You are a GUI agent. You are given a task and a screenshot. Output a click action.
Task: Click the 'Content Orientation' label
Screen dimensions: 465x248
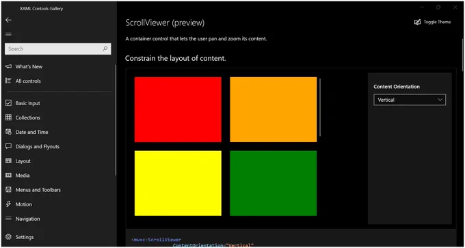click(397, 87)
